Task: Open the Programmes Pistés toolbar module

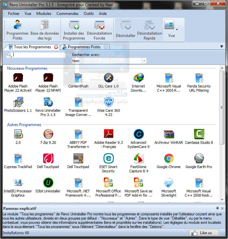Action: (x=18, y=30)
